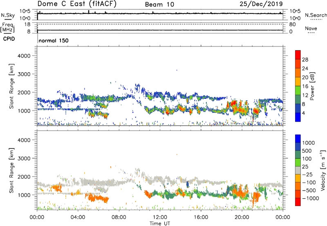Click the '28' power colorbar tick label
The image size is (327, 226).
305,60
